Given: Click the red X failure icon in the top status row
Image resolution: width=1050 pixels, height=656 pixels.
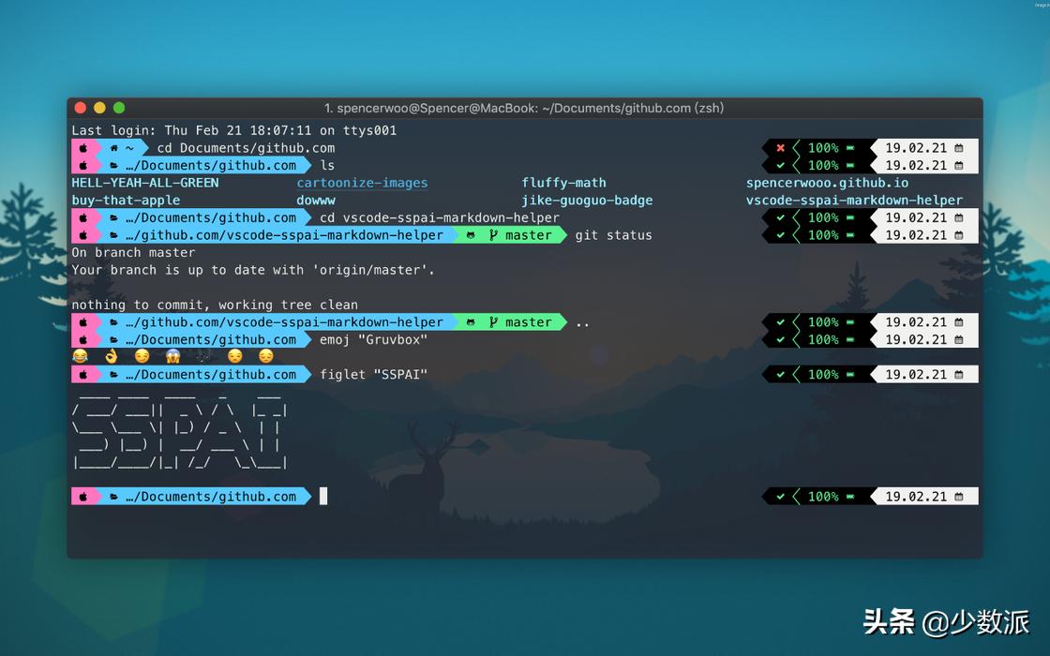Looking at the screenshot, I should 780,148.
